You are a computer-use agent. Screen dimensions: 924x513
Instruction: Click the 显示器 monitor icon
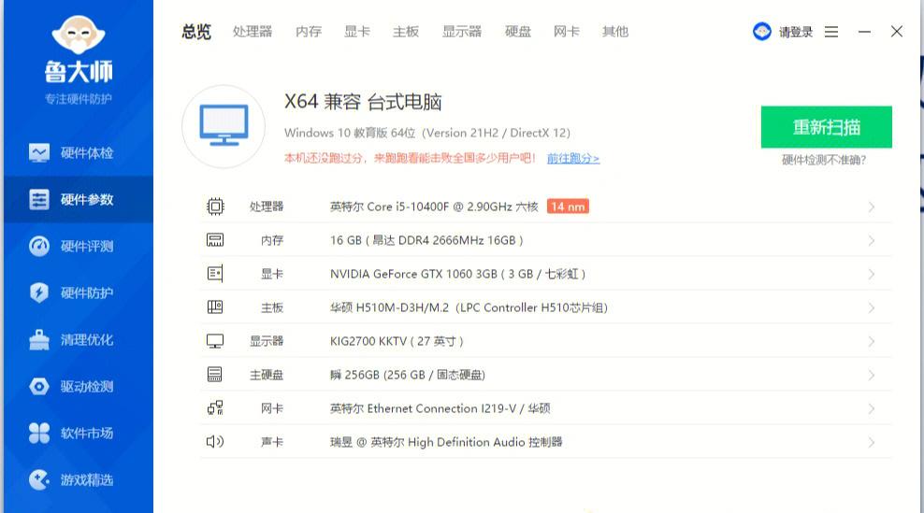[215, 341]
